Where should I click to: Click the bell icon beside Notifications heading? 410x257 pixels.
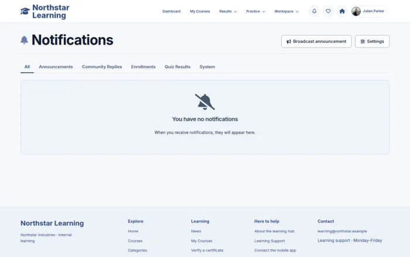[24, 40]
